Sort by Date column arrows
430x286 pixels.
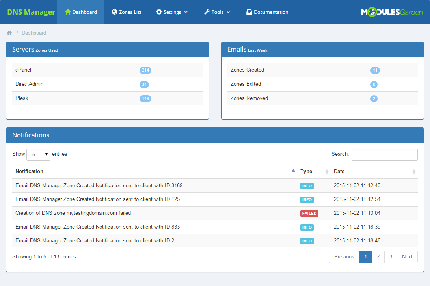(414, 172)
